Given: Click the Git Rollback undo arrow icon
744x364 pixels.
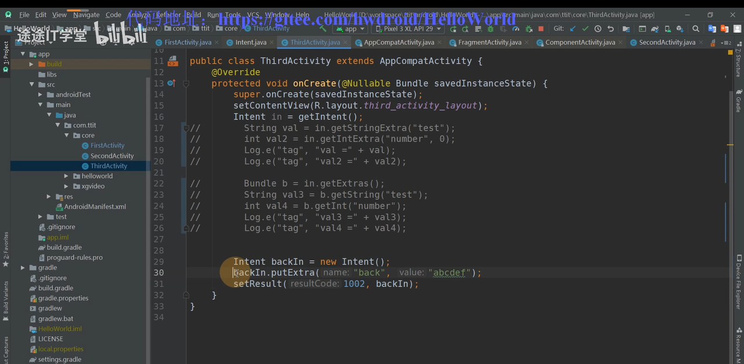Looking at the screenshot, I should 610,28.
